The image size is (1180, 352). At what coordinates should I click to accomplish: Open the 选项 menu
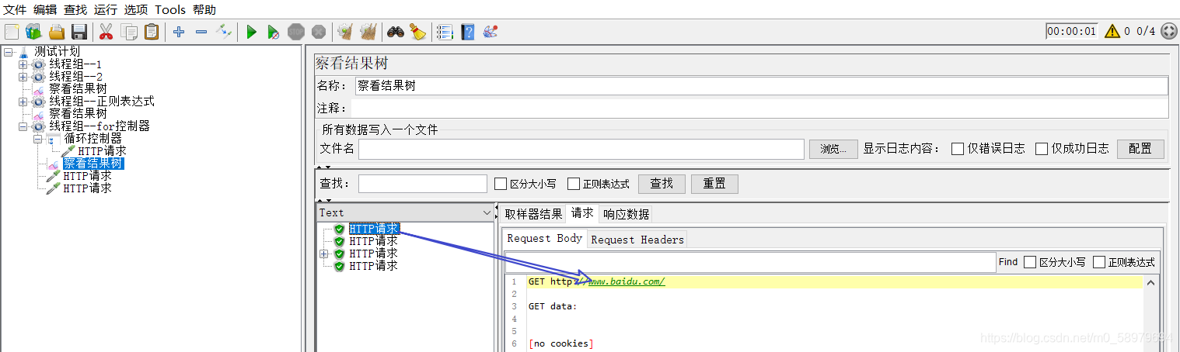136,9
